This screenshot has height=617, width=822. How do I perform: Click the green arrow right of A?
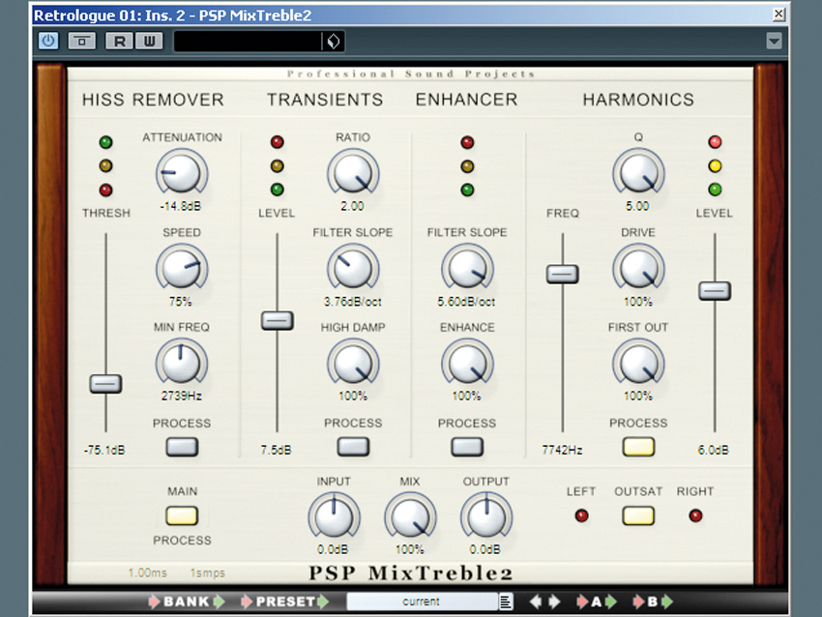point(611,602)
